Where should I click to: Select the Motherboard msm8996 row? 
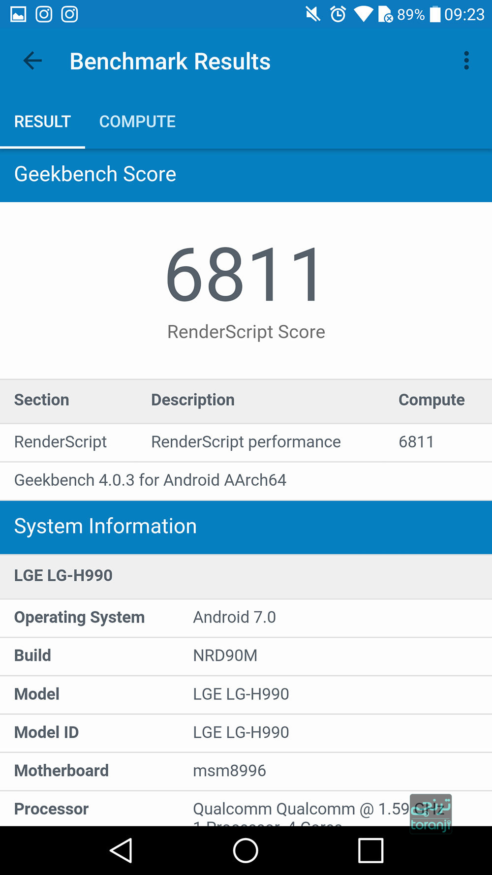(246, 771)
